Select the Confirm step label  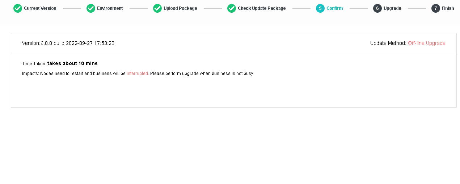tap(335, 8)
